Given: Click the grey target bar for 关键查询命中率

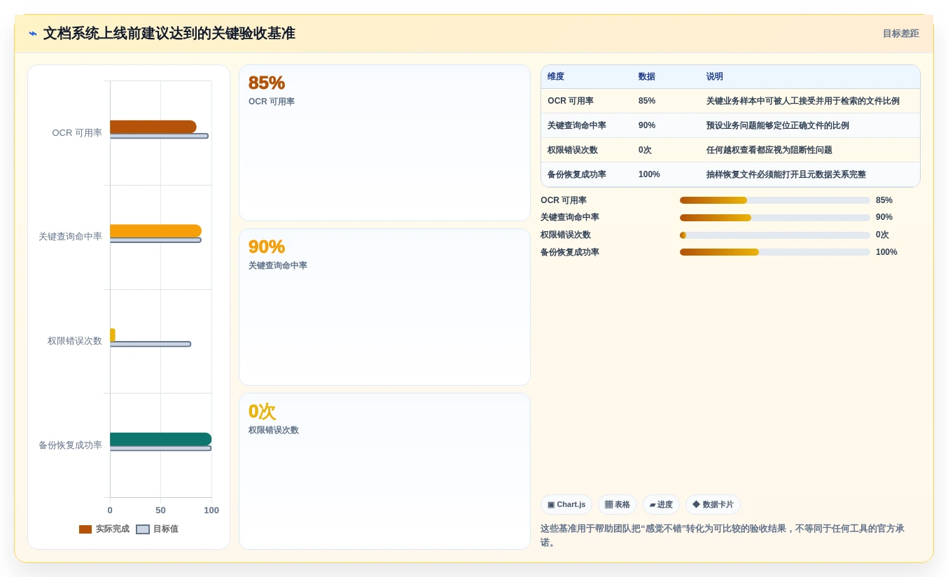Looking at the screenshot, I should point(155,240).
